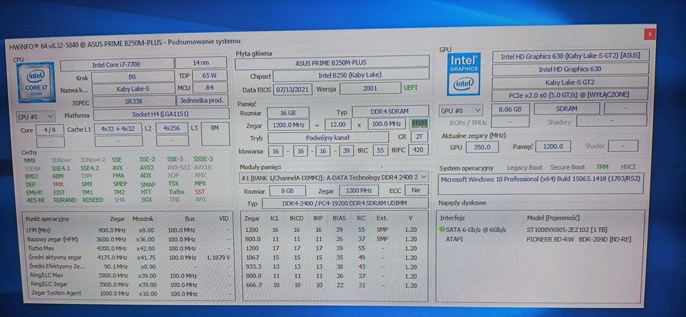Click the tRFC 420 field

point(419,150)
